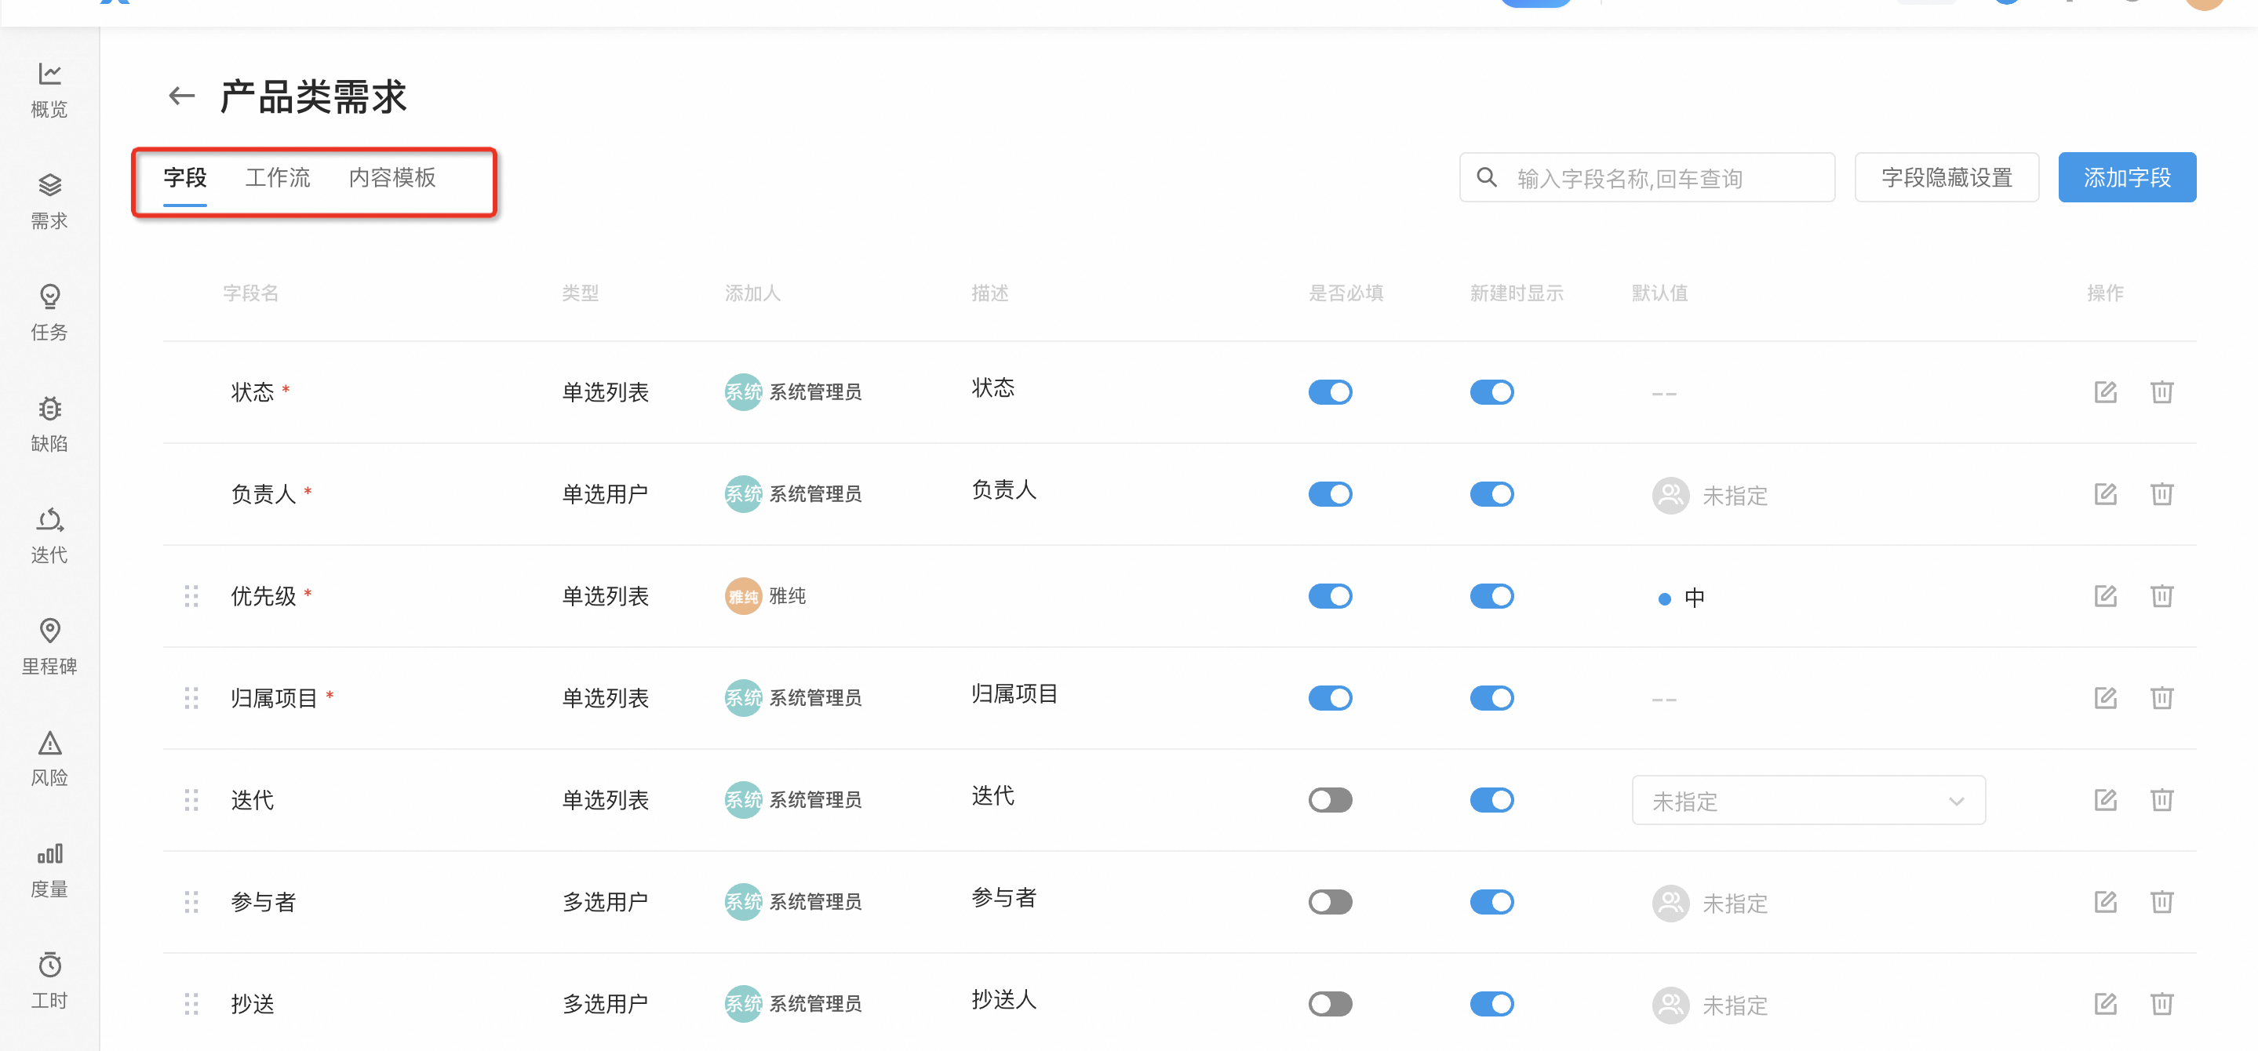Open the 工时 work hours sidebar icon
The image size is (2258, 1051).
(49, 980)
